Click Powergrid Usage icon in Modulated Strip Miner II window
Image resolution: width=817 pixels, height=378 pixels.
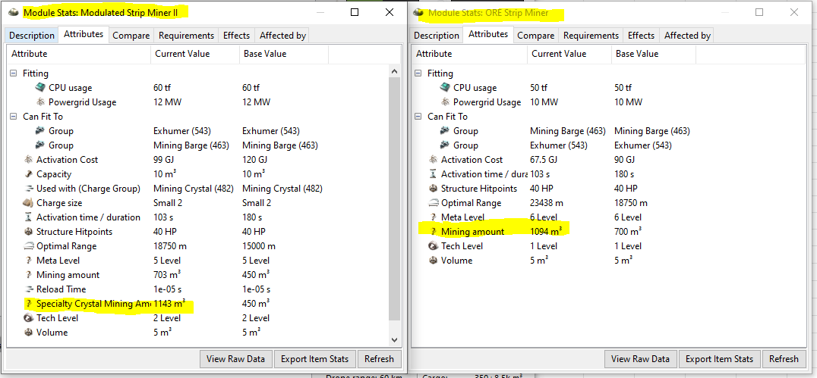[x=41, y=102]
